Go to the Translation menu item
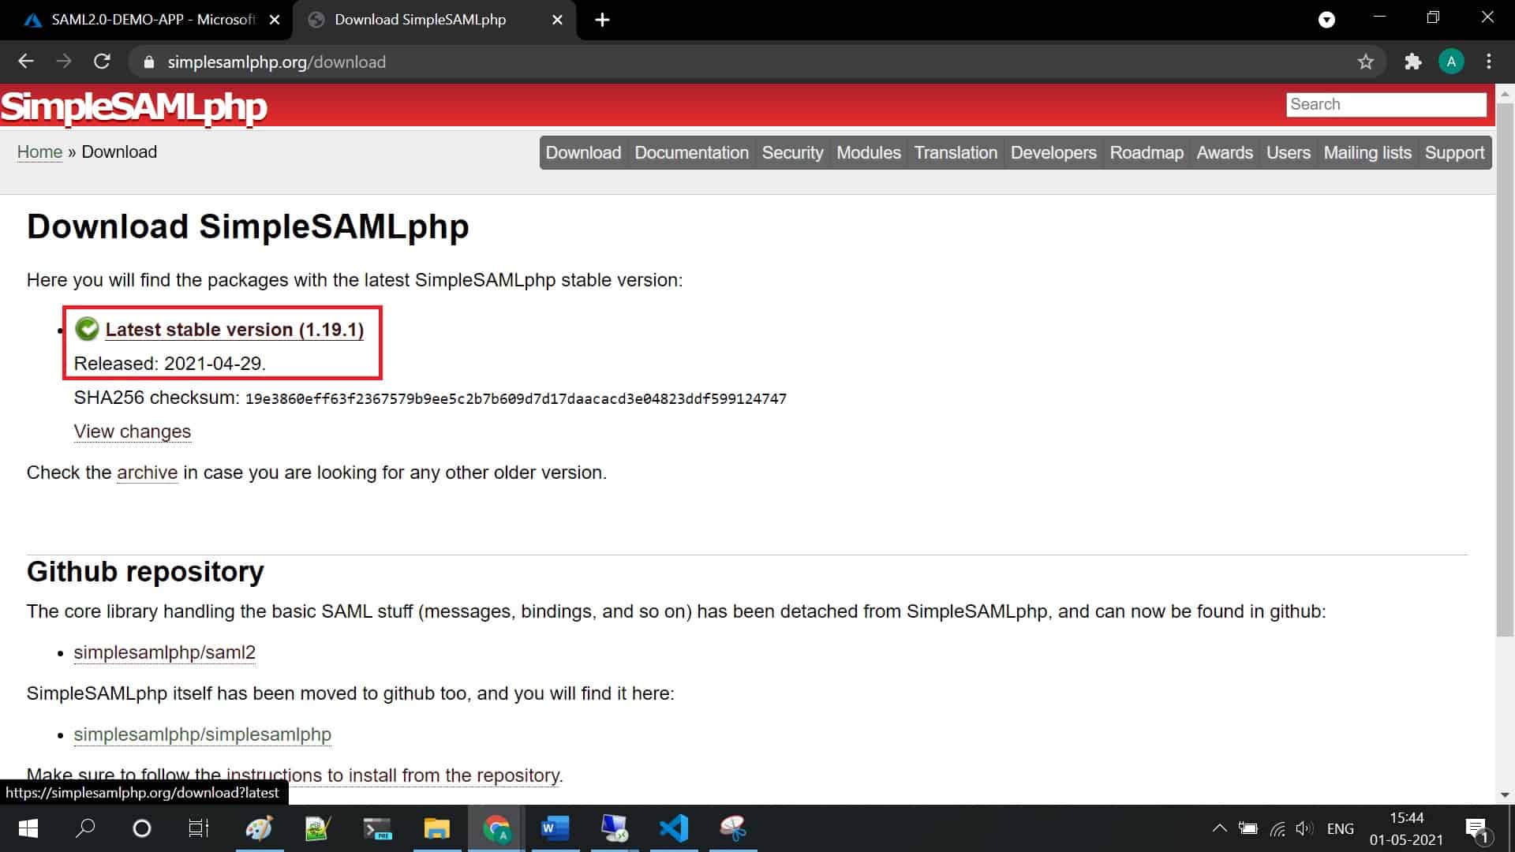This screenshot has height=852, width=1515. [956, 152]
